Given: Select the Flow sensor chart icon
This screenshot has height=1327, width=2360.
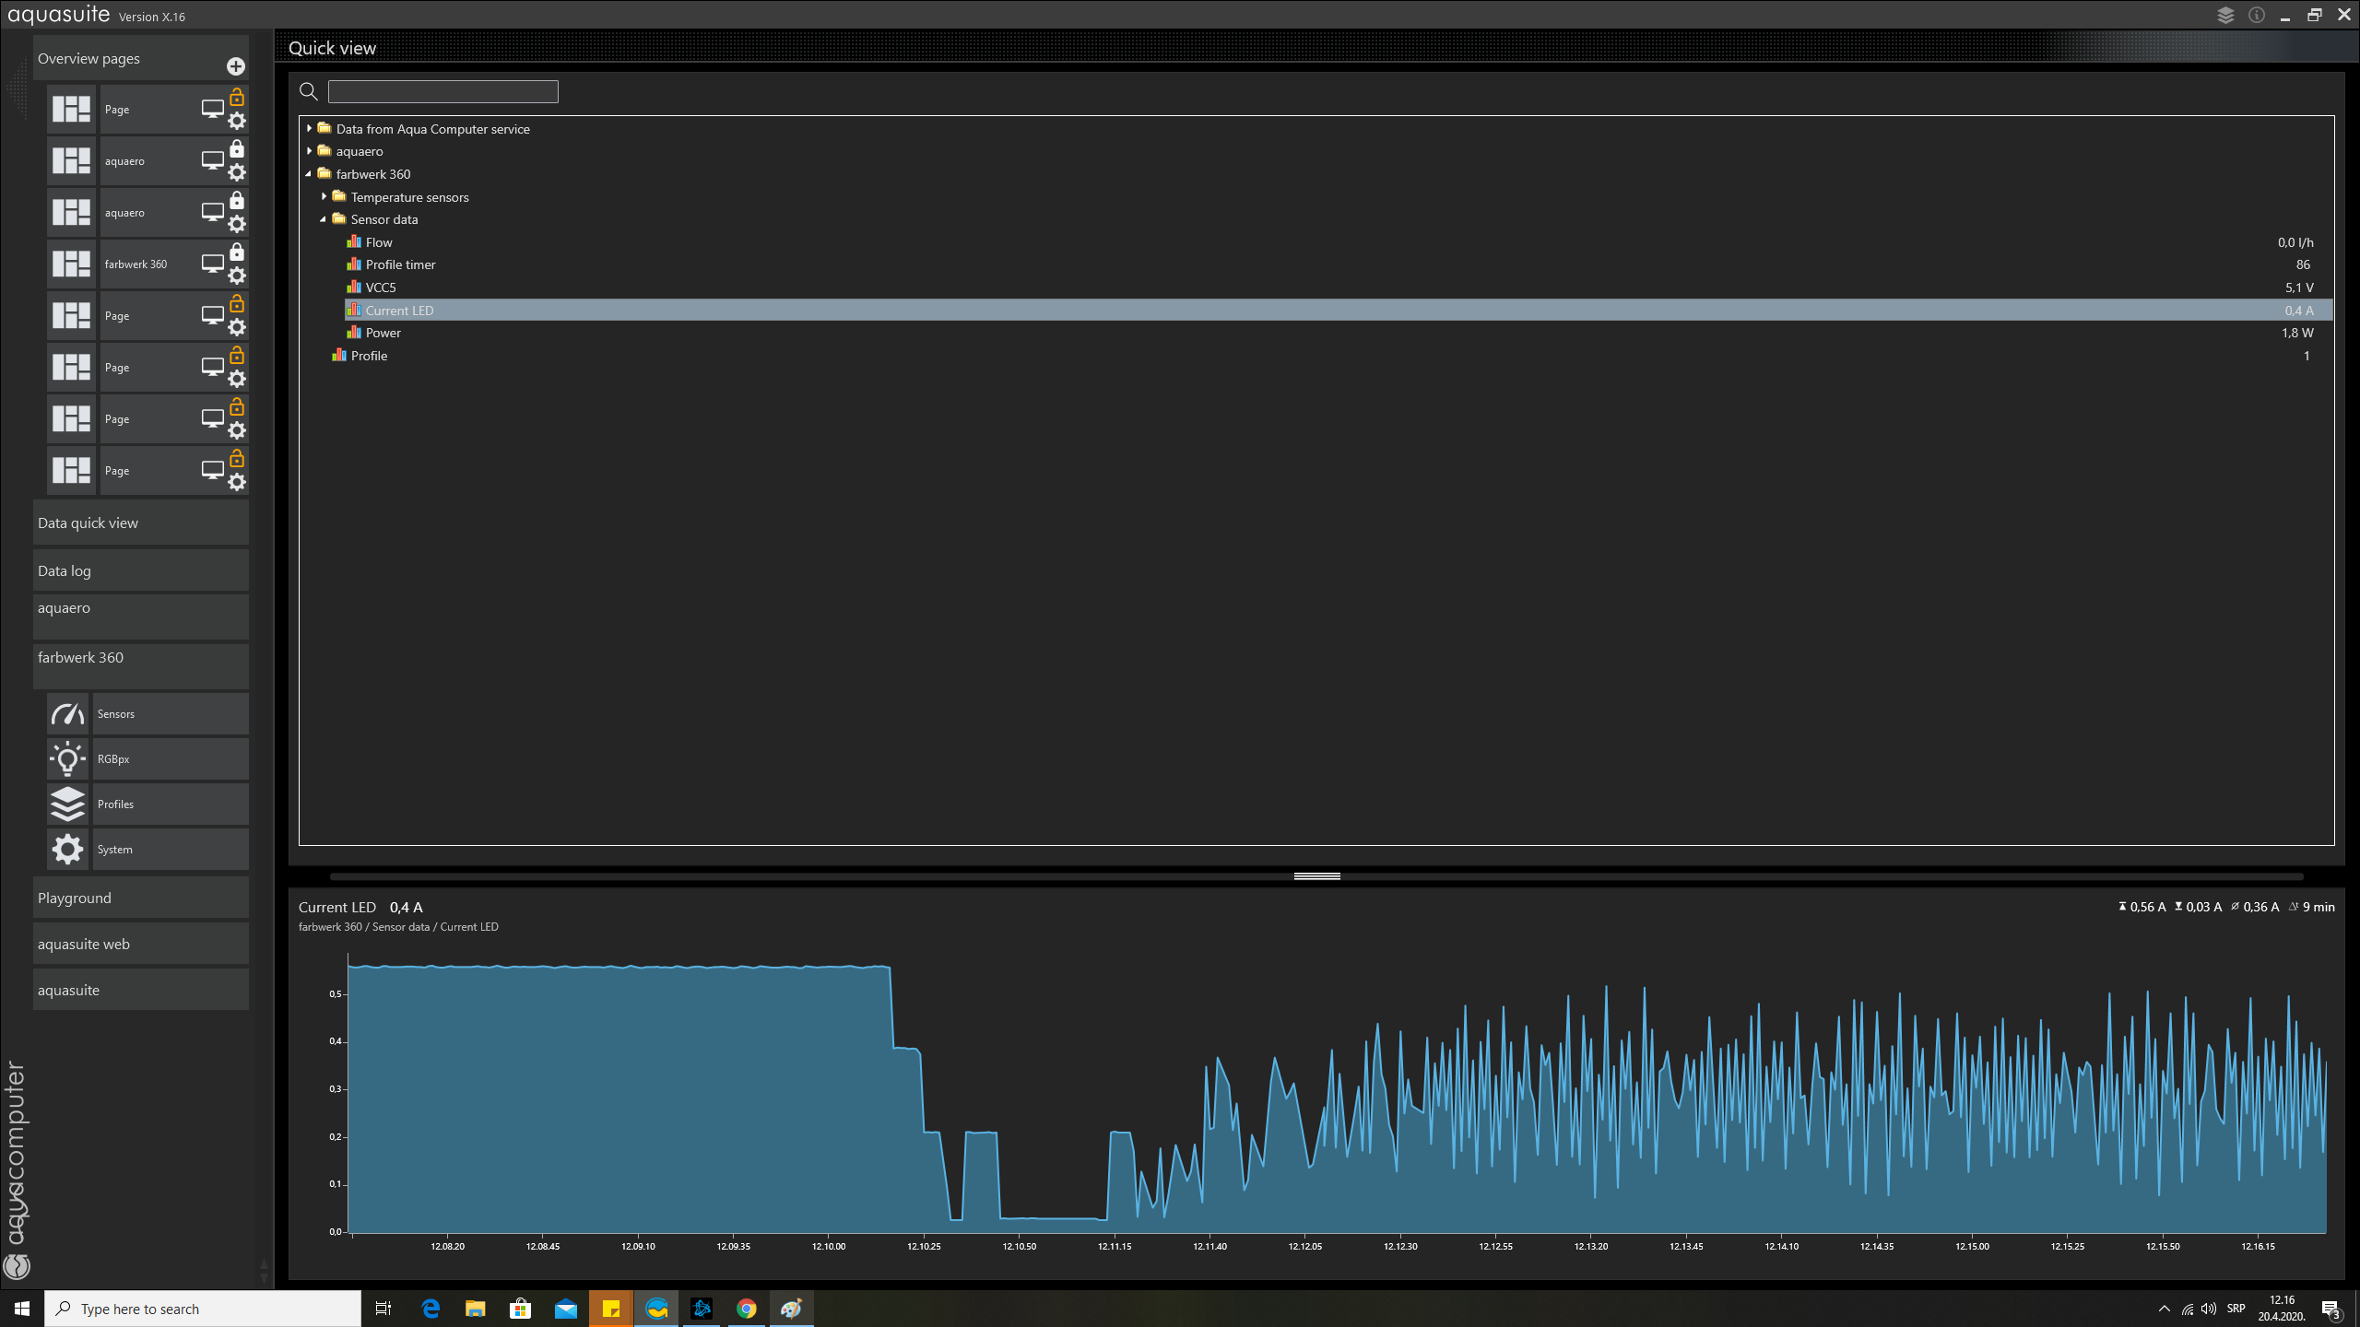Looking at the screenshot, I should (354, 241).
